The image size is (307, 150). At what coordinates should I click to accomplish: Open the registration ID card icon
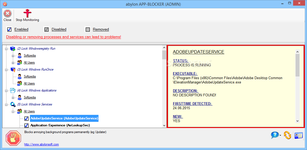[x=299, y=136]
